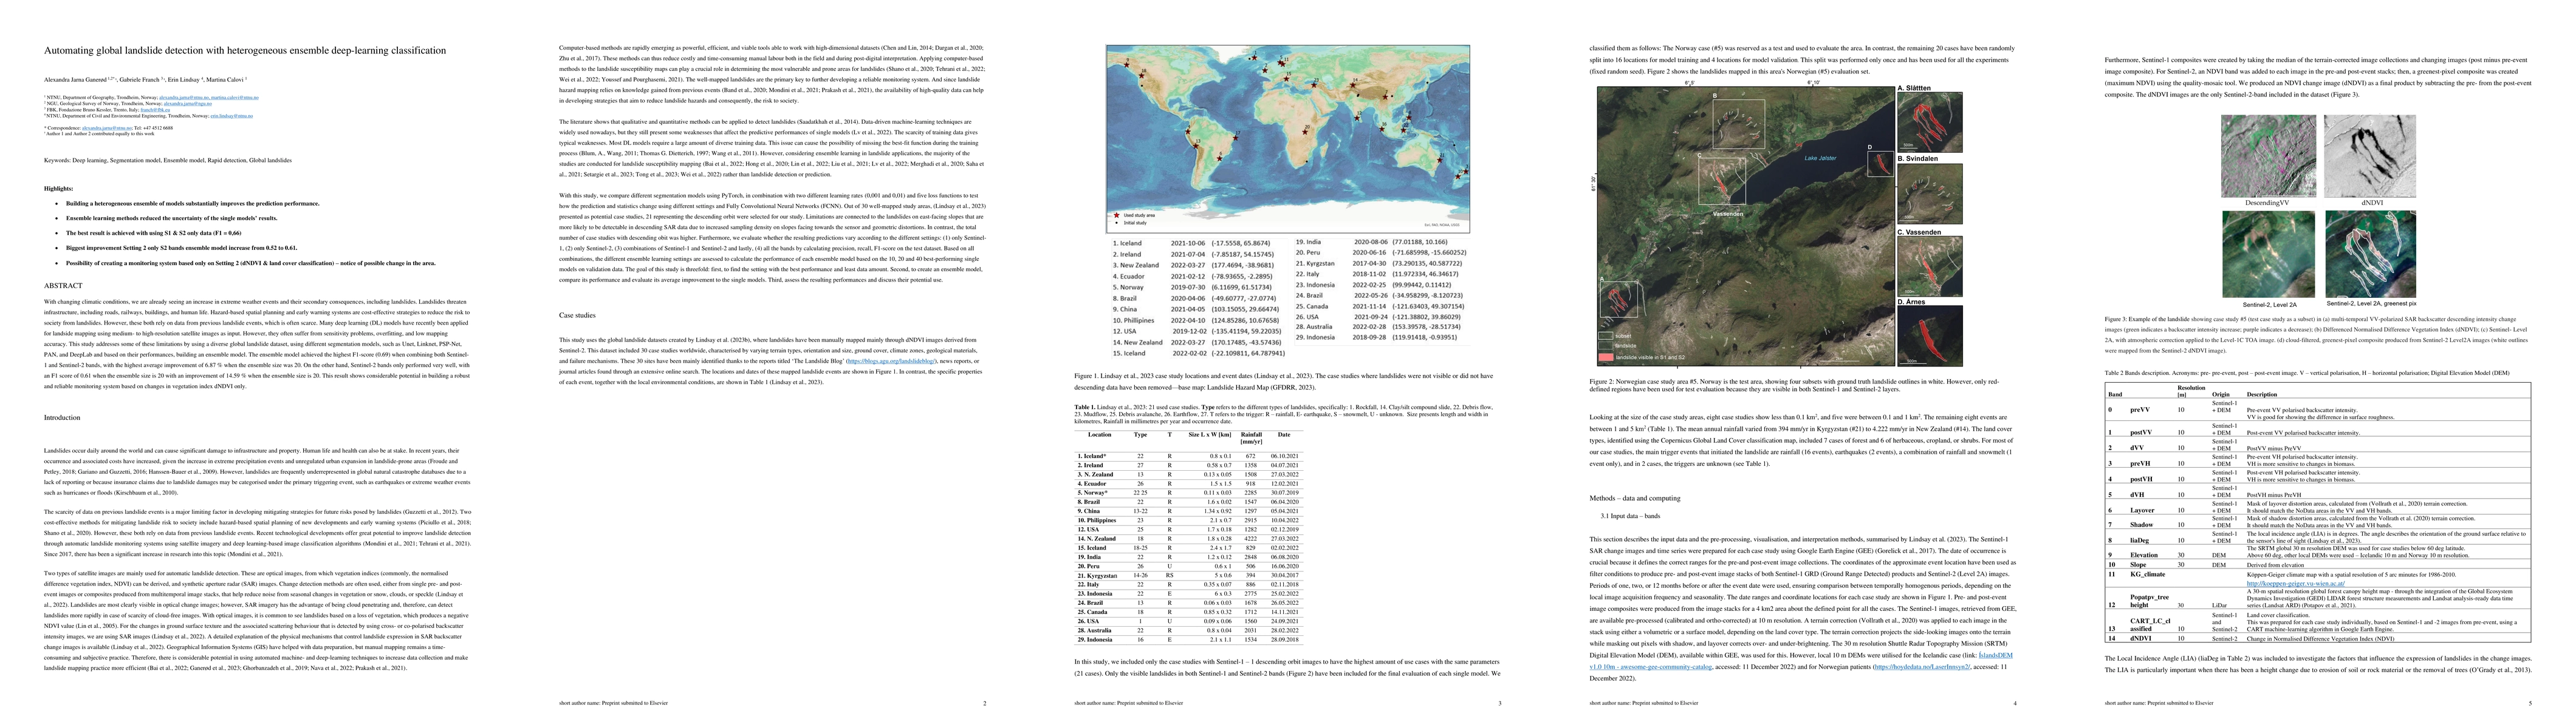Click the Figure 1 caption text
Image resolution: width=2576 pixels, height=728 pixels.
pos(1284,380)
